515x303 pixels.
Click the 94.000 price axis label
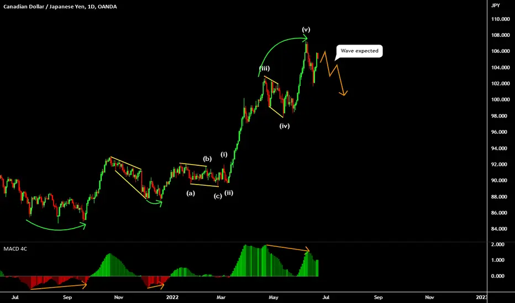500,148
